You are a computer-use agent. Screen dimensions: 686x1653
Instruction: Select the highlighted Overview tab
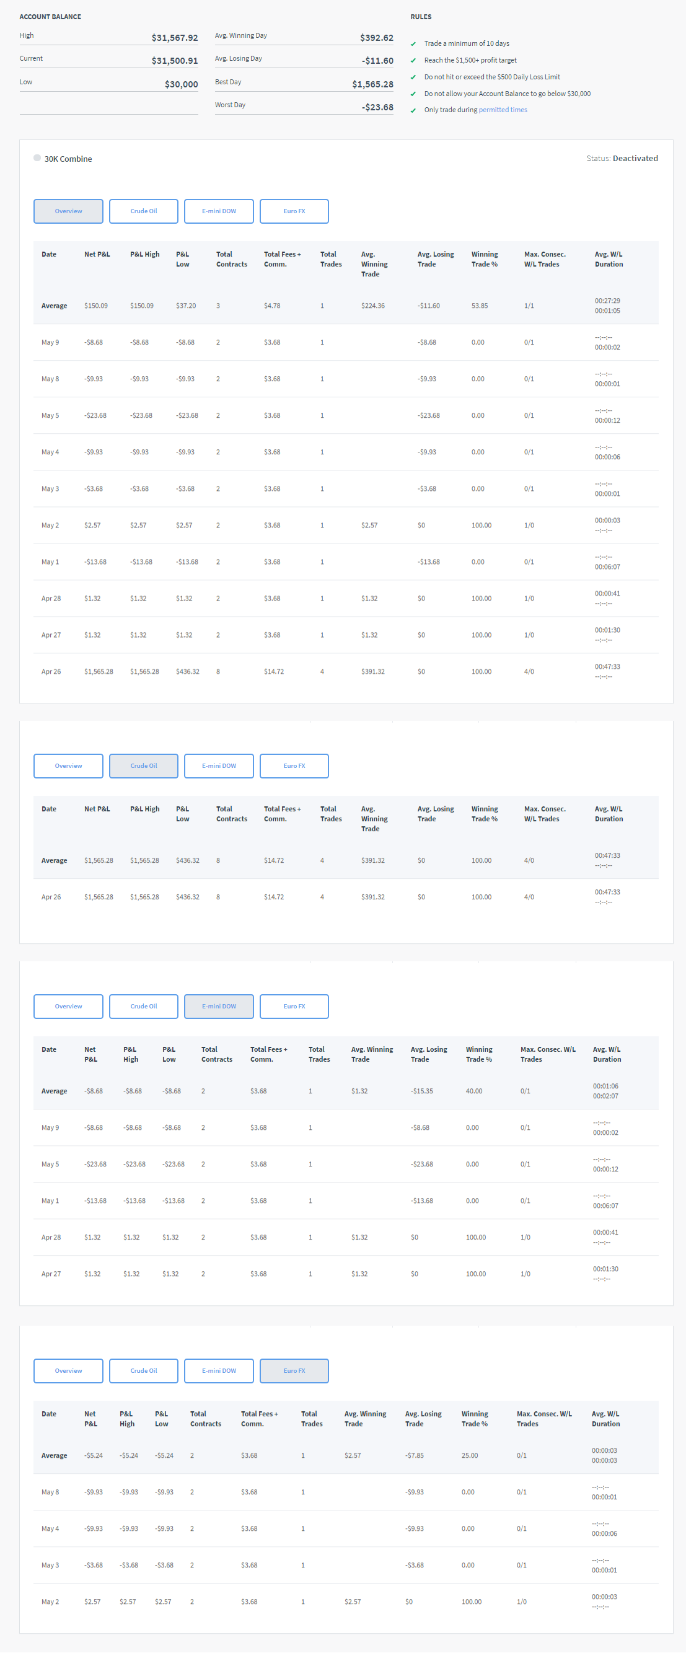point(68,211)
